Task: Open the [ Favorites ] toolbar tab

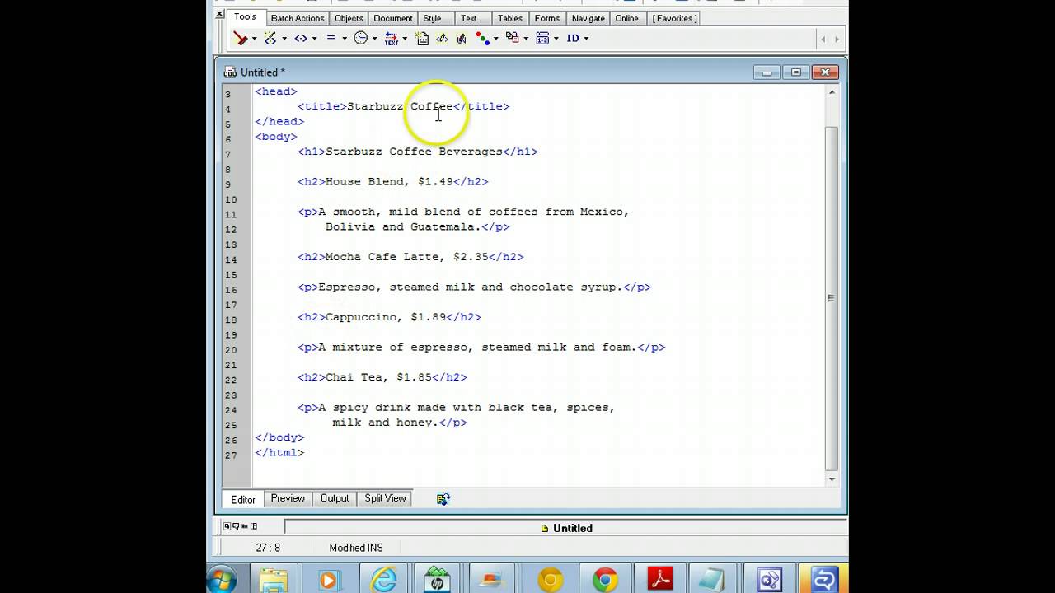Action: [x=674, y=18]
